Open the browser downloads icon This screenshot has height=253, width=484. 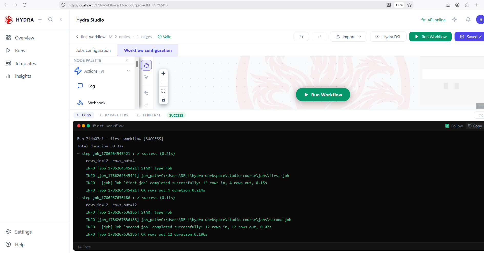coord(448,5)
